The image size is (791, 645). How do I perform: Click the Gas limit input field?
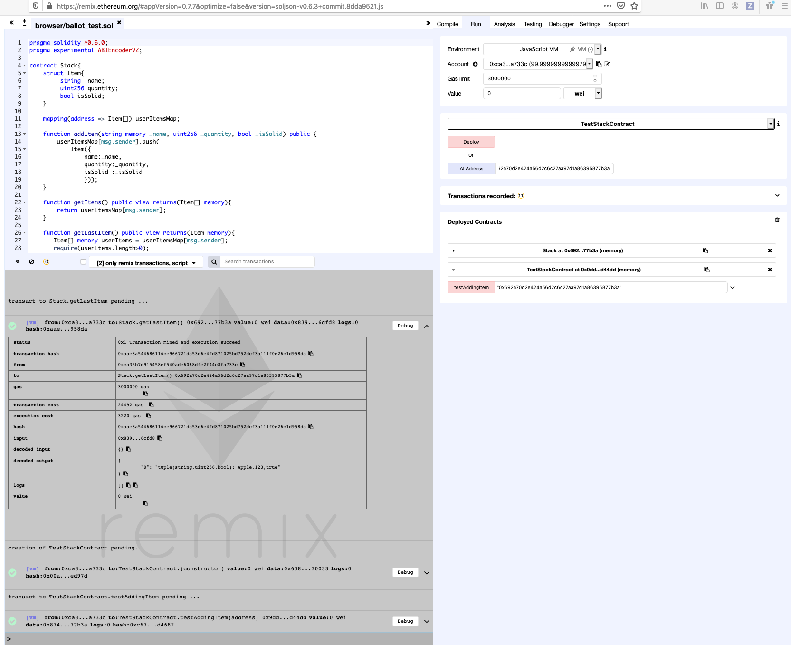coord(543,79)
